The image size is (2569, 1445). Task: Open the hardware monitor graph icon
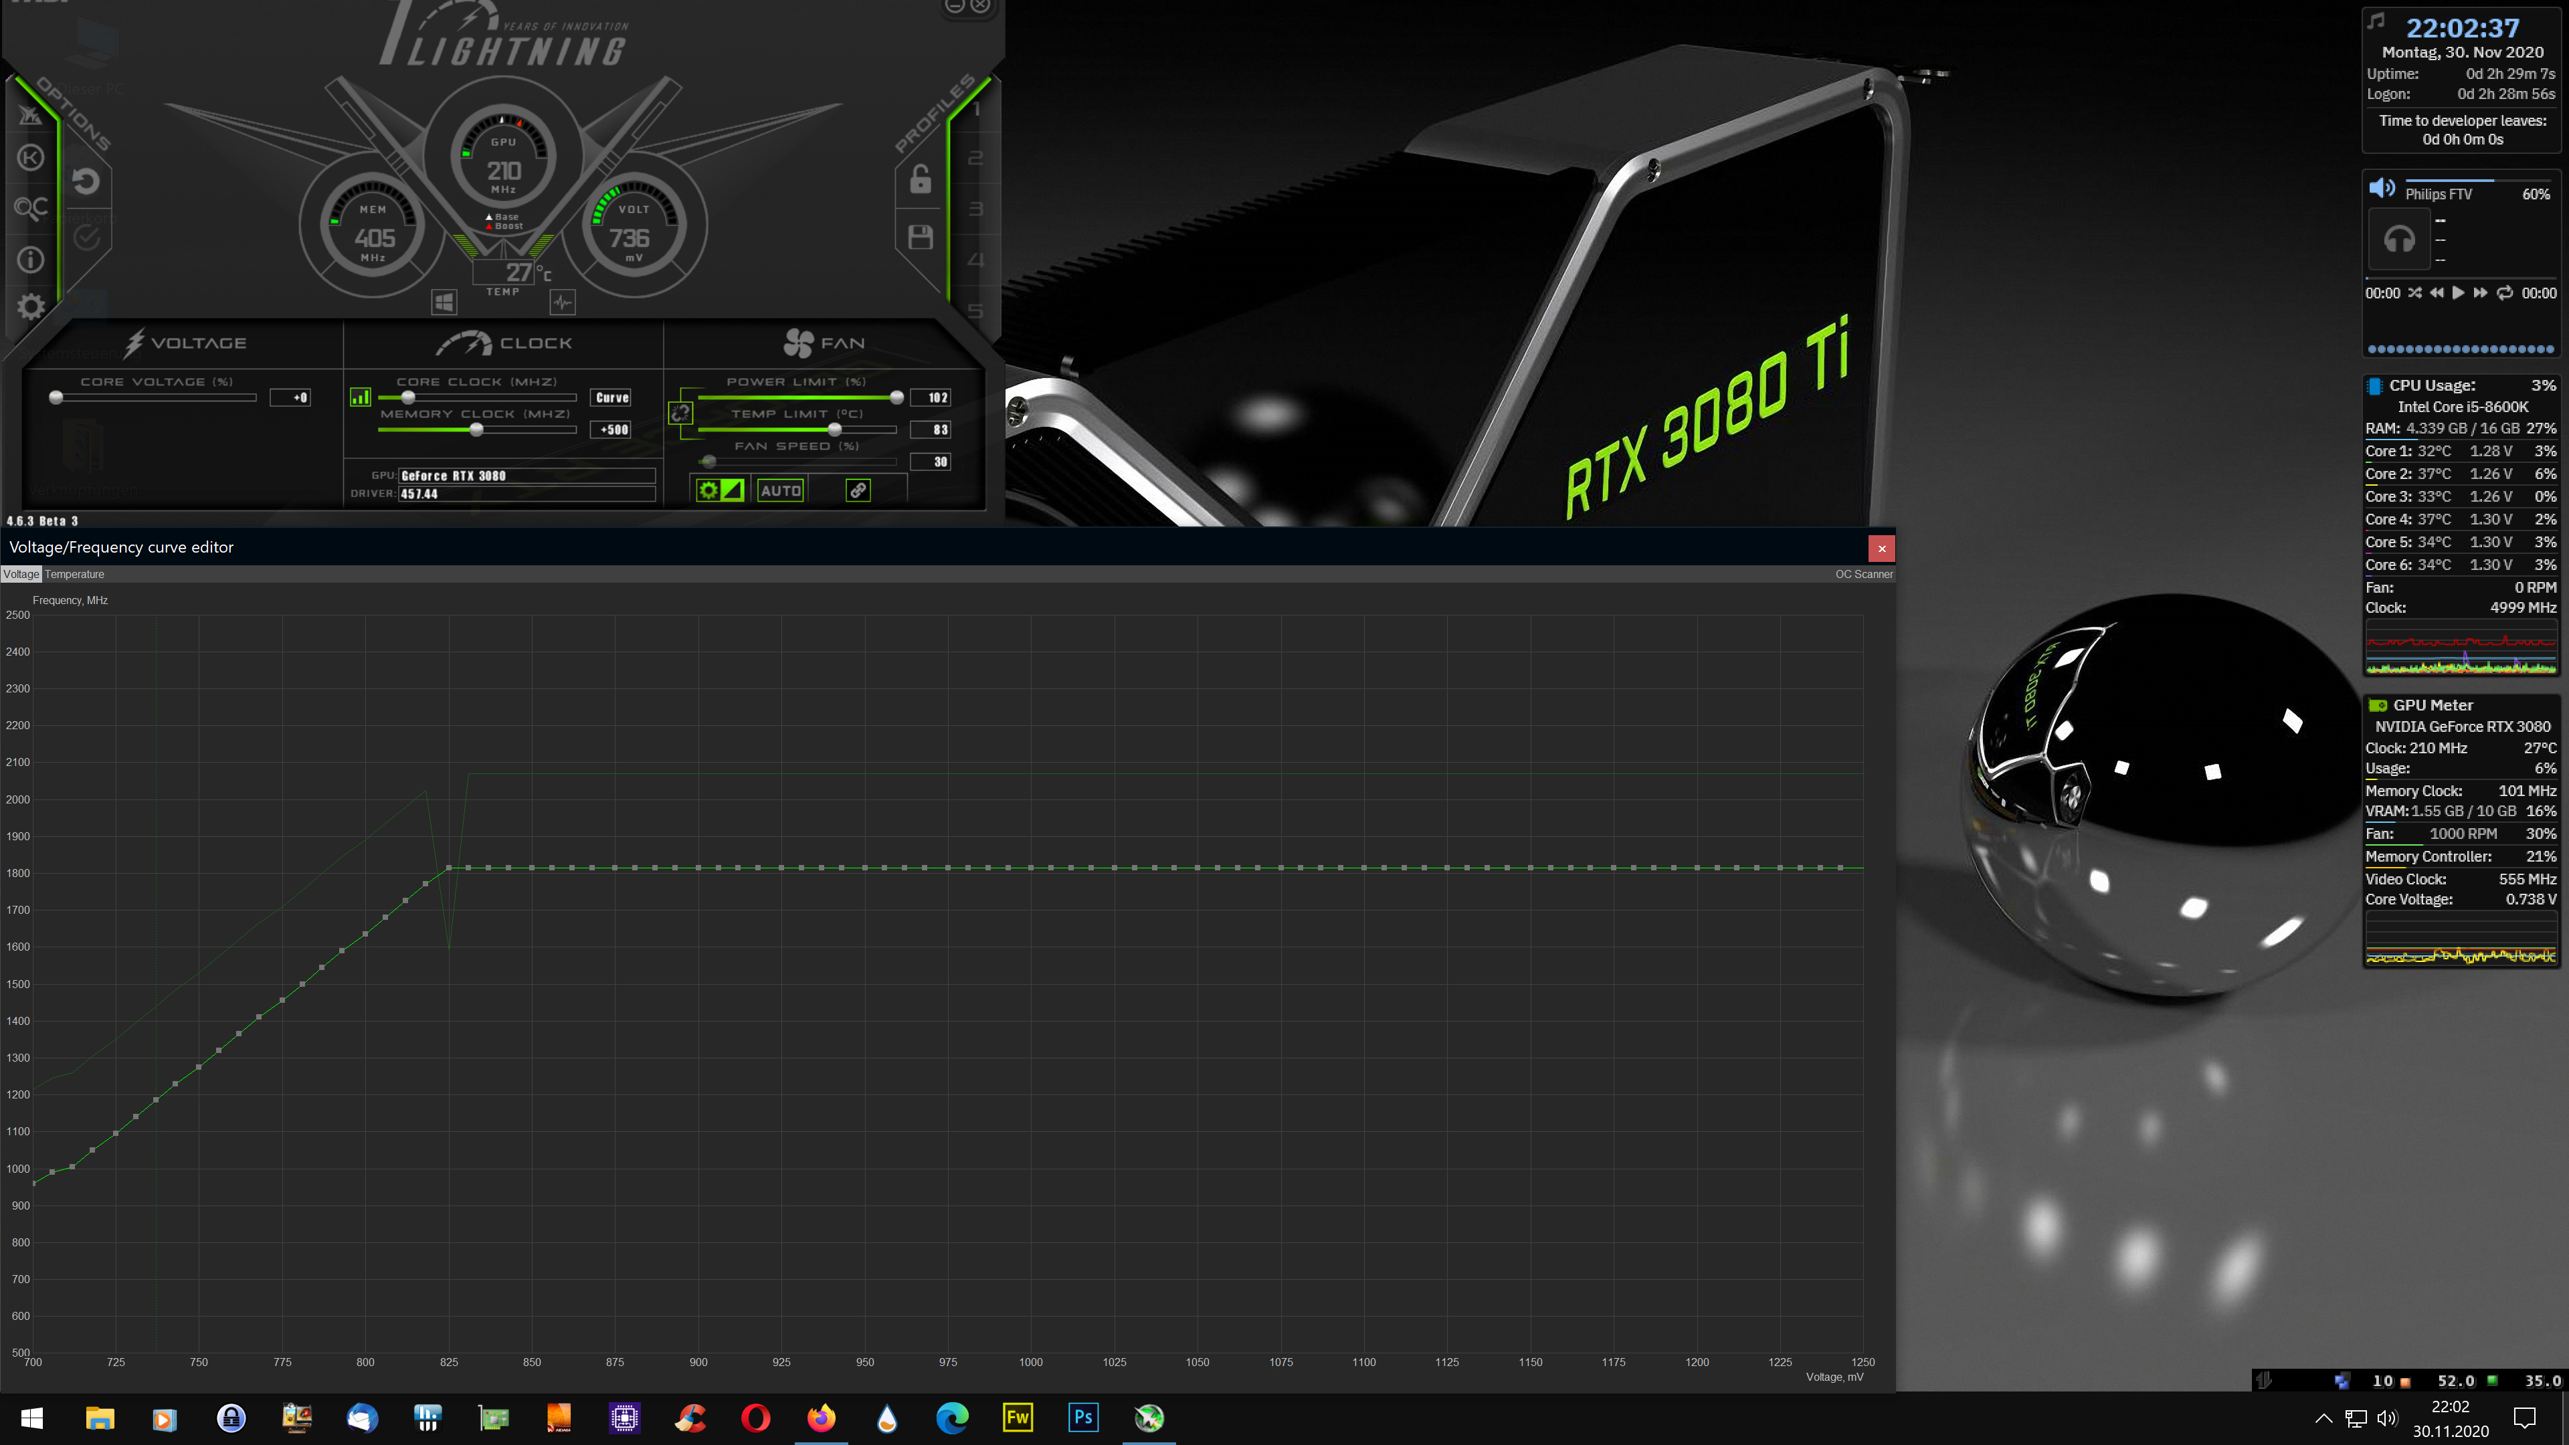click(x=563, y=301)
